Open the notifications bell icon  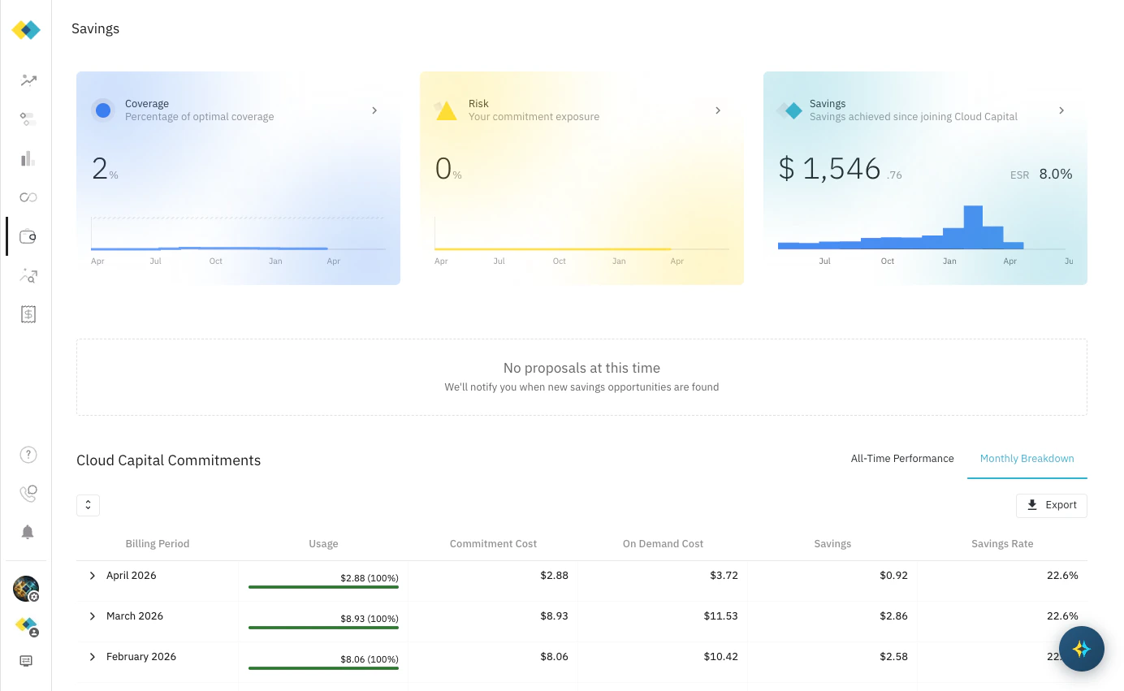tap(28, 532)
